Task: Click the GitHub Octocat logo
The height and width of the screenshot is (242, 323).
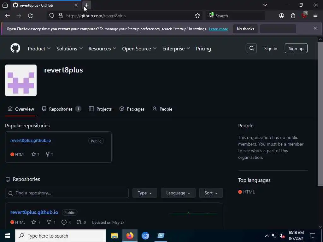Action: click(15, 48)
